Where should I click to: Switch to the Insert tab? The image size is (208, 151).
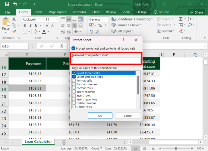[39, 12]
